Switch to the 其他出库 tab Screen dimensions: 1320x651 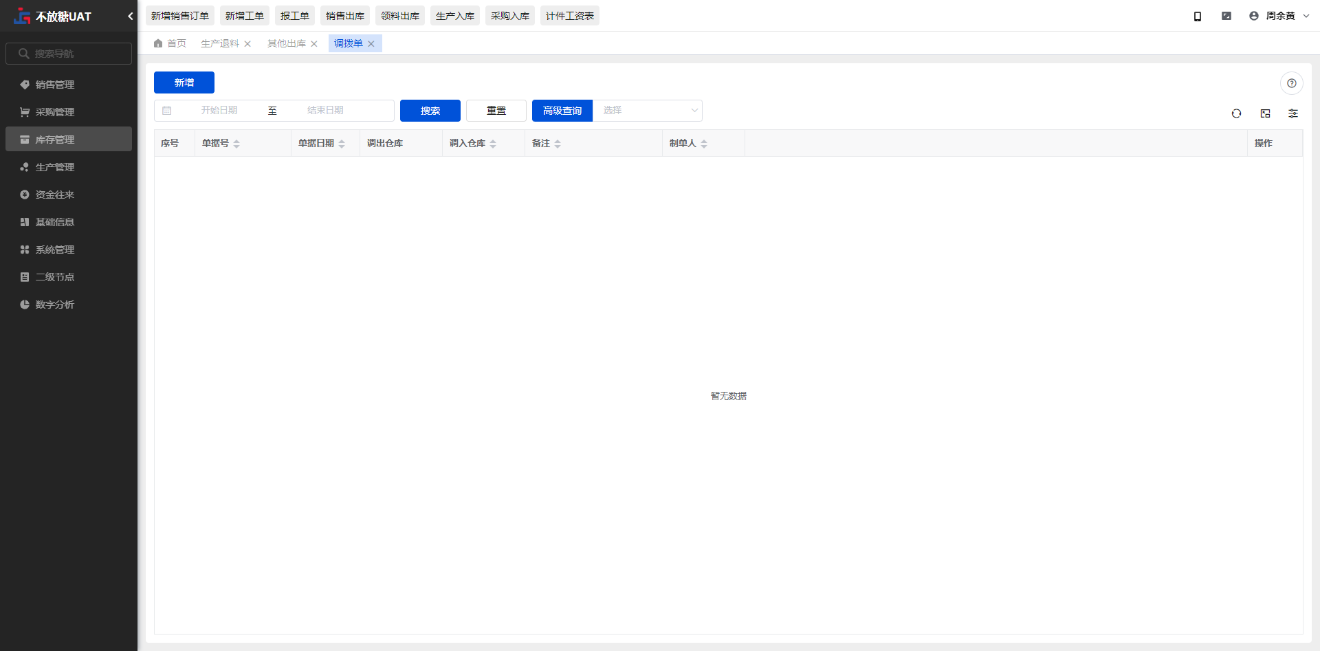(287, 43)
